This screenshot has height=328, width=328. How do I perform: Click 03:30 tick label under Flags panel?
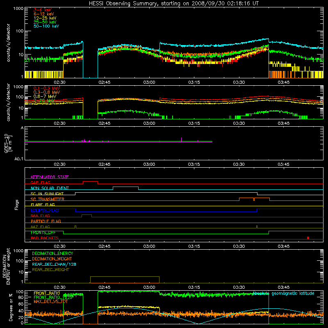click(239, 246)
